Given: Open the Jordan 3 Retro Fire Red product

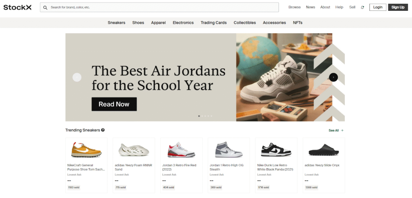Looking at the screenshot, I should (181, 165).
